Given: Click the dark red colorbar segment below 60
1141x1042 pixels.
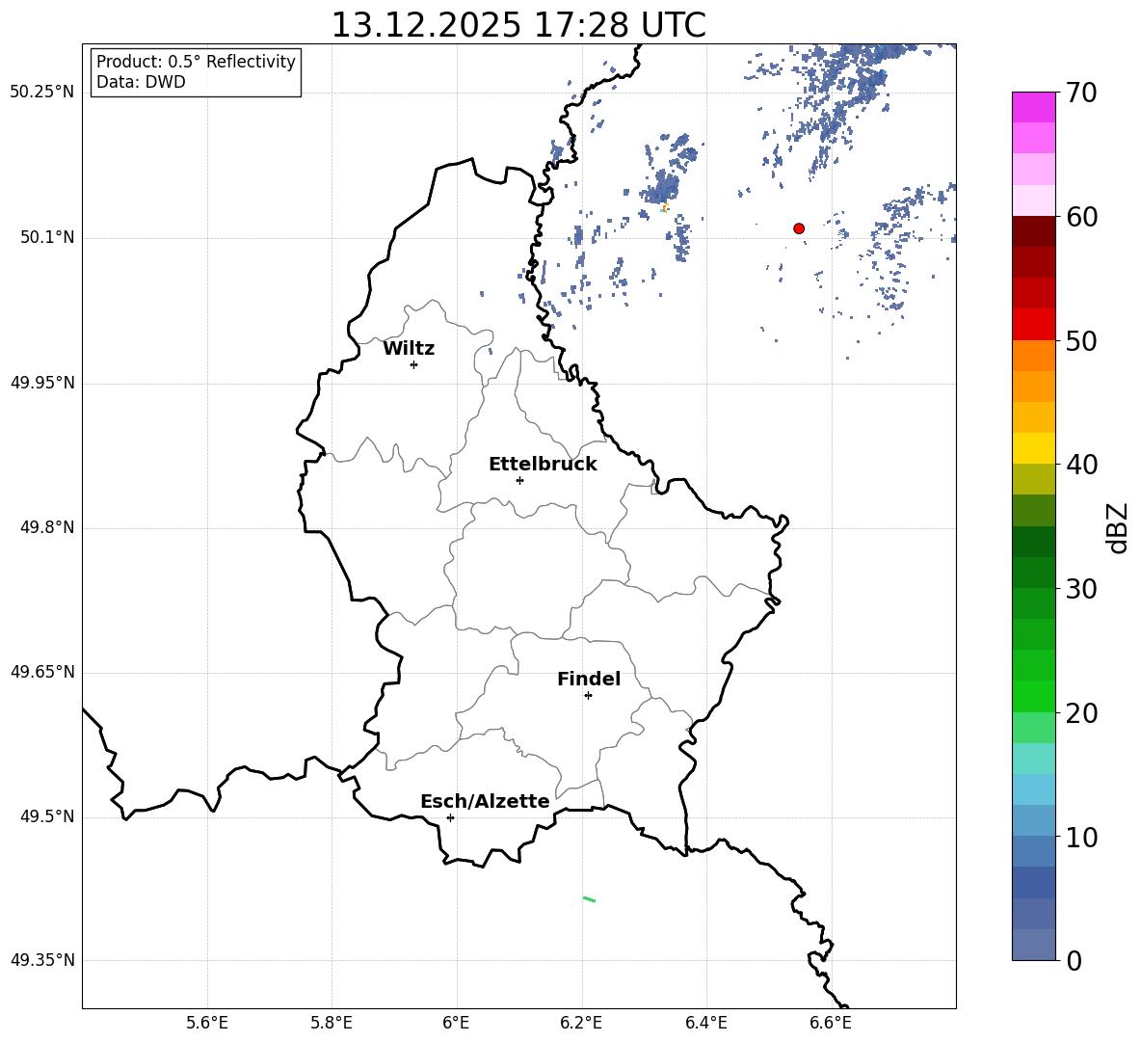Looking at the screenshot, I should coord(1034,232).
